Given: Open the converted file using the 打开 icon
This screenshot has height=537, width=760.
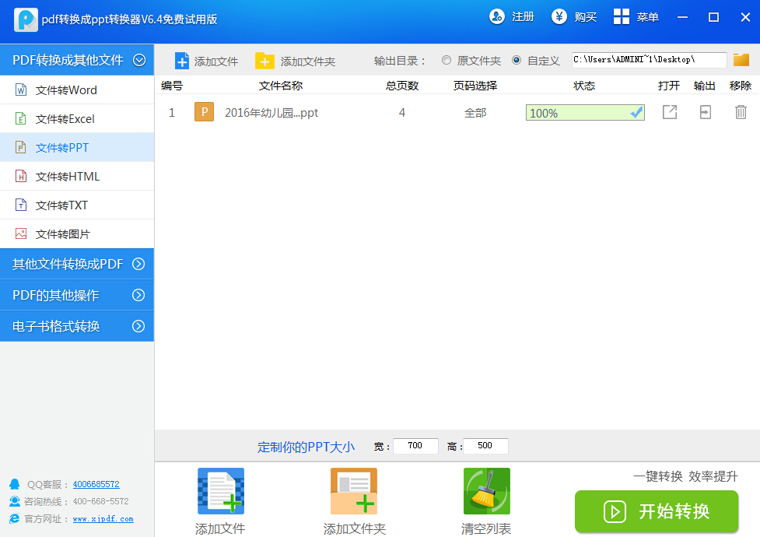Looking at the screenshot, I should (x=670, y=112).
